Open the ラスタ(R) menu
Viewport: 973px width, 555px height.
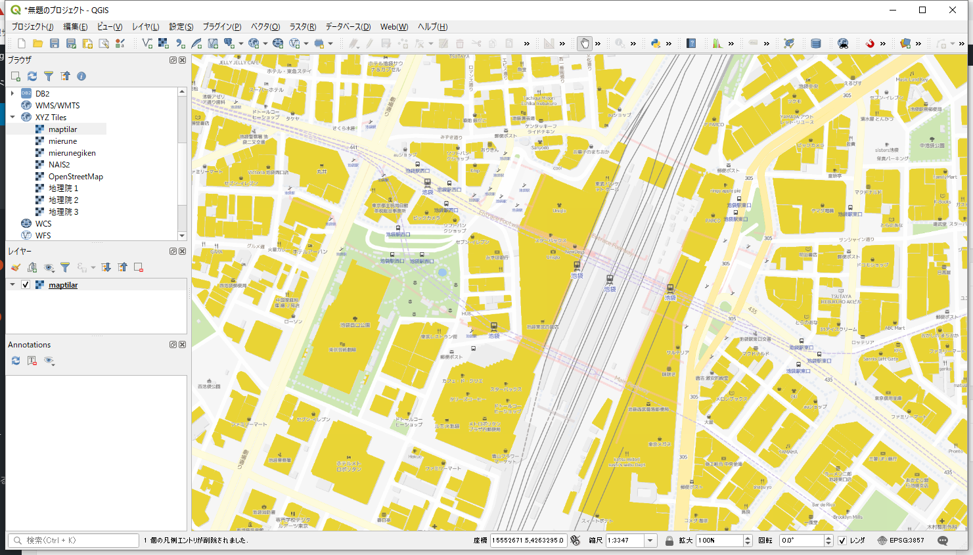302,27
